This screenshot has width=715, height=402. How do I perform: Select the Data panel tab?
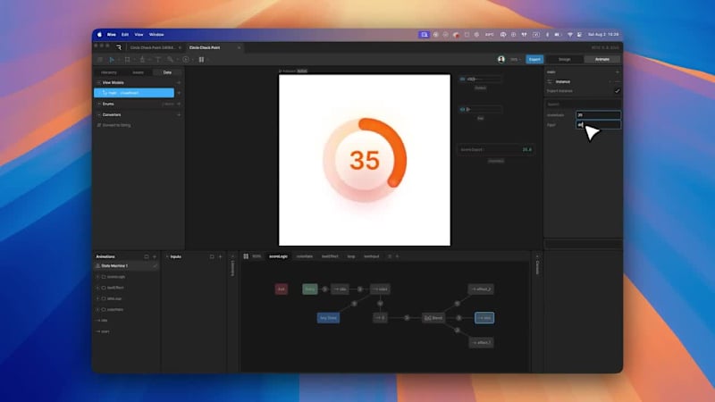(x=167, y=72)
